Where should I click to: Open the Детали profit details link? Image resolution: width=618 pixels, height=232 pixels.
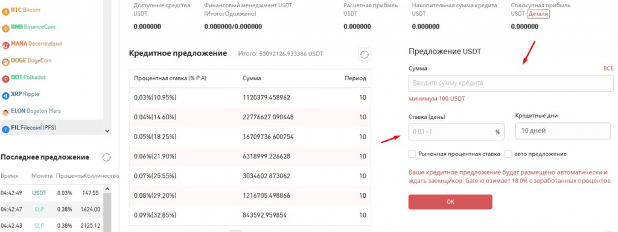pyautogui.click(x=538, y=14)
